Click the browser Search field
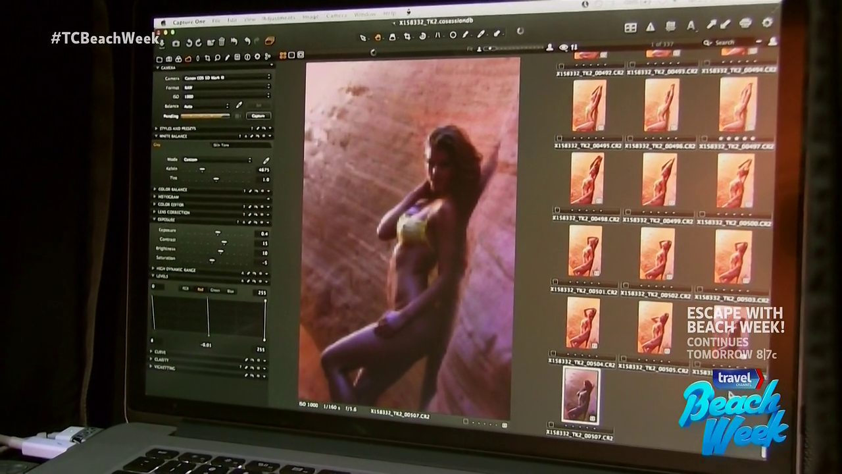Screen dimensions: 842x474 (729, 42)
